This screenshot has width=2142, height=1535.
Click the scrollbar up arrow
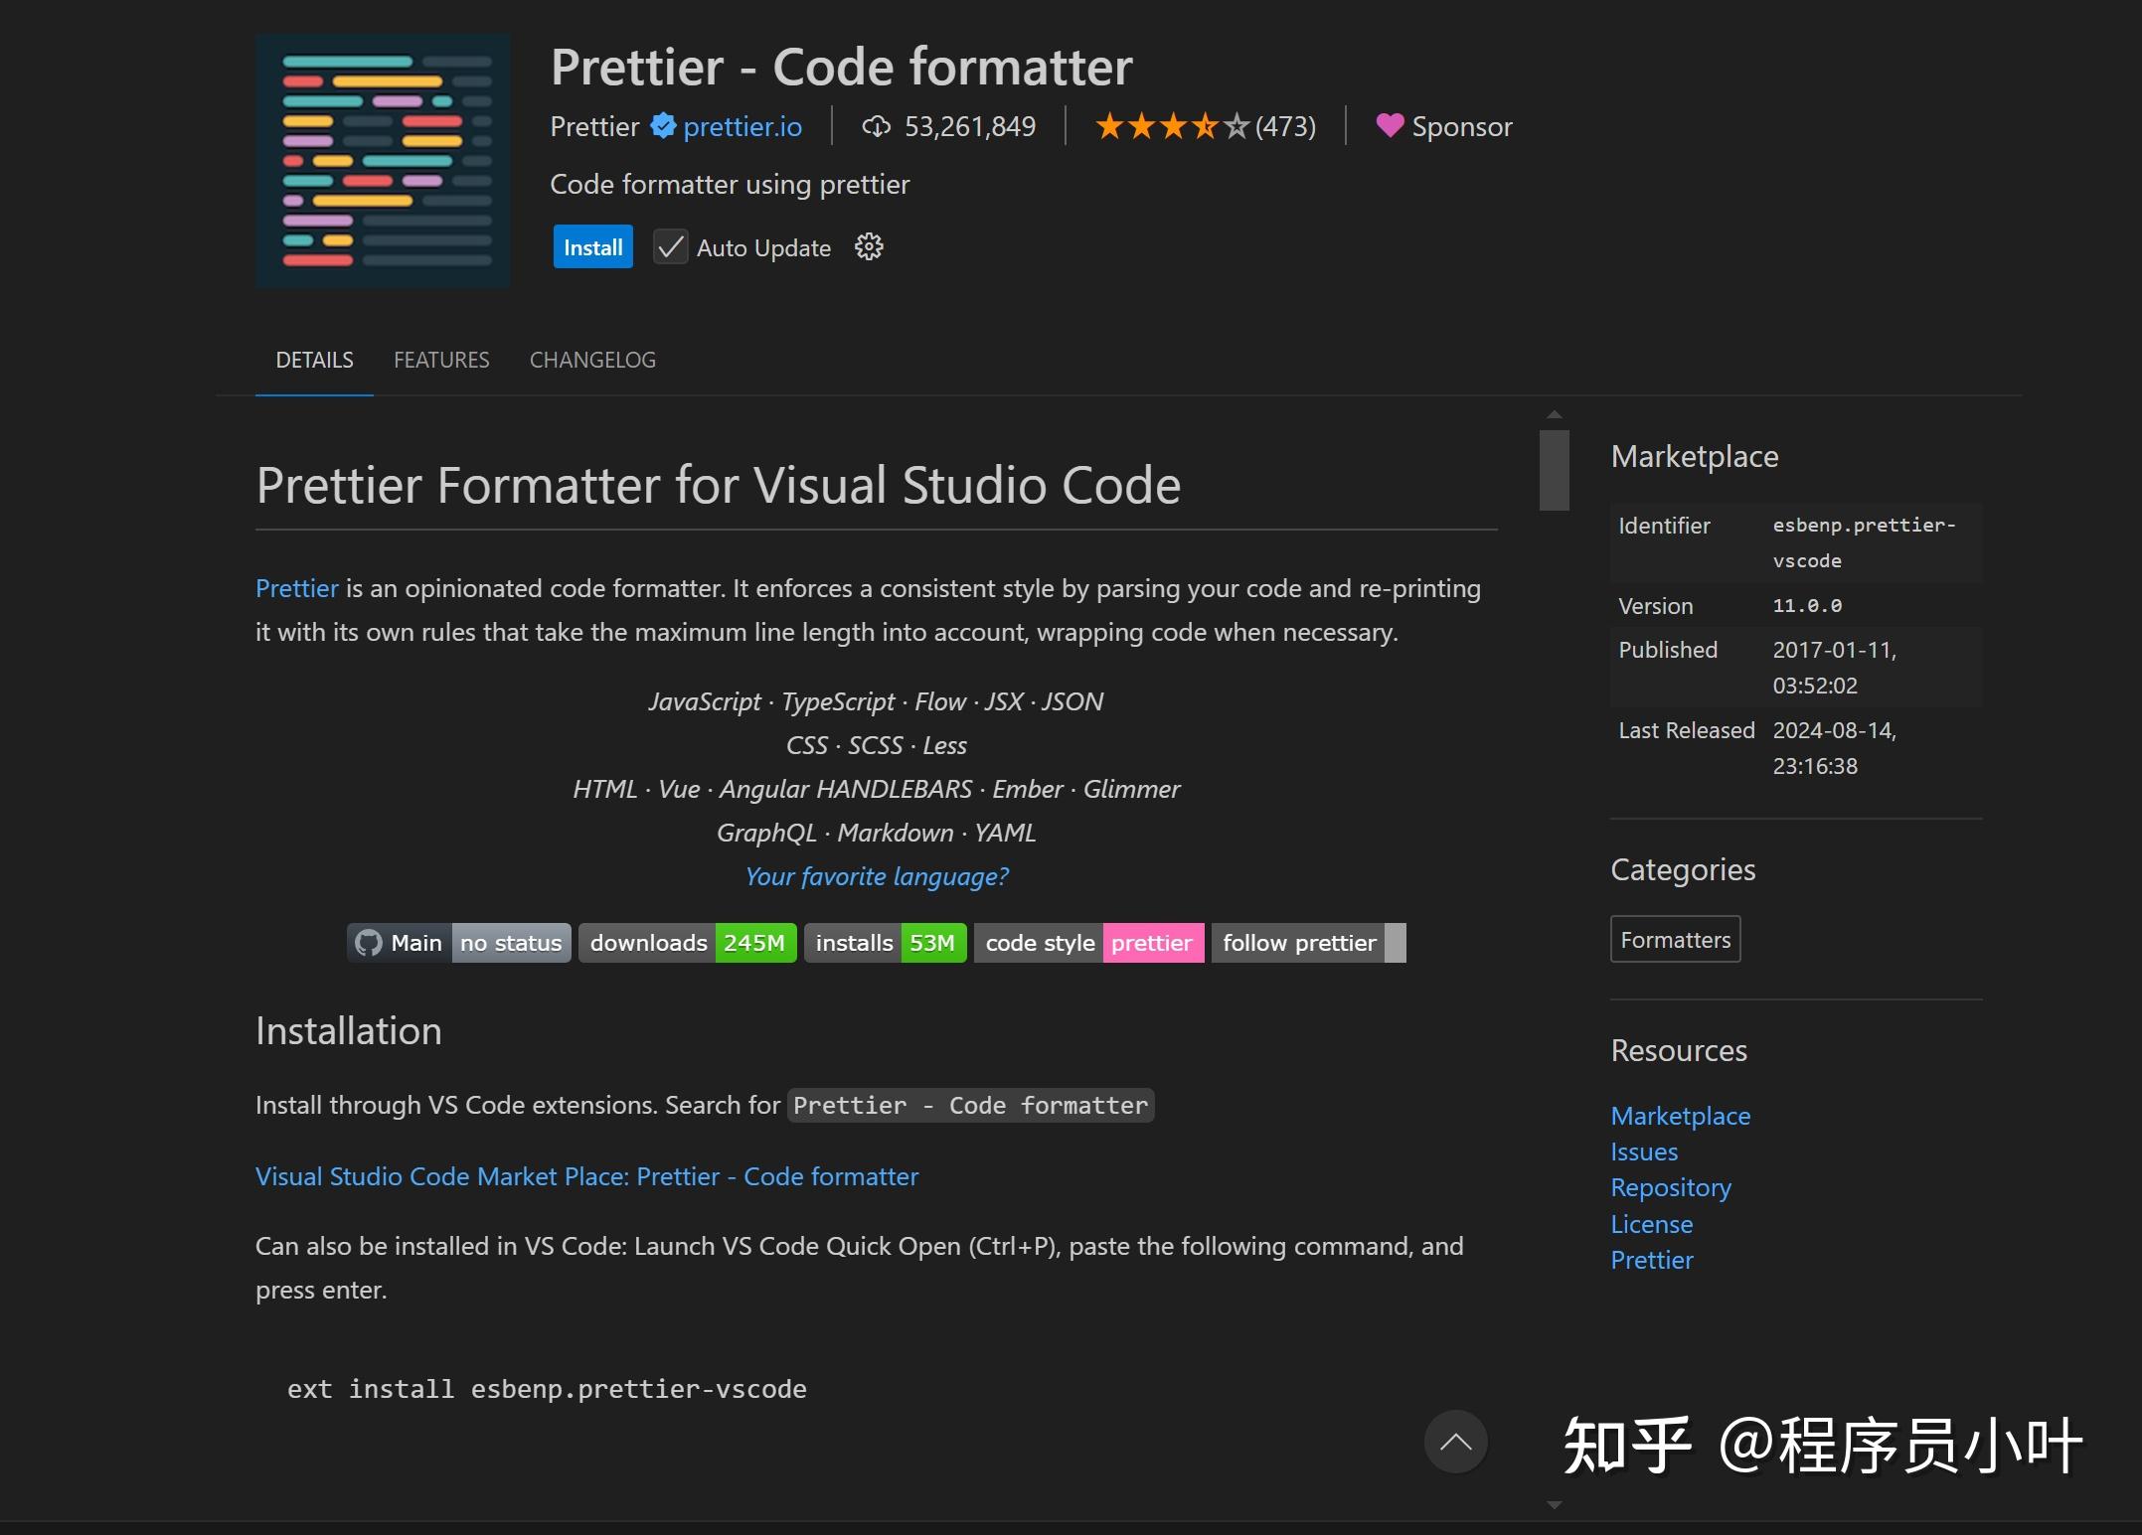pos(1555,414)
